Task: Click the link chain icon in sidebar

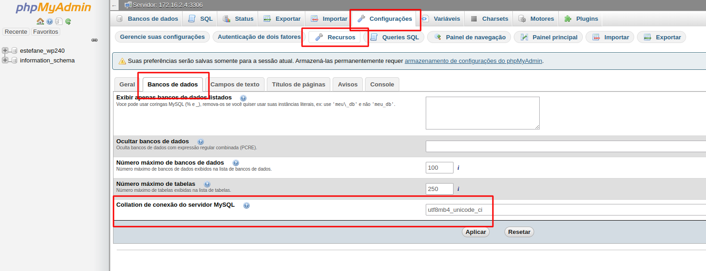Action: [x=95, y=40]
